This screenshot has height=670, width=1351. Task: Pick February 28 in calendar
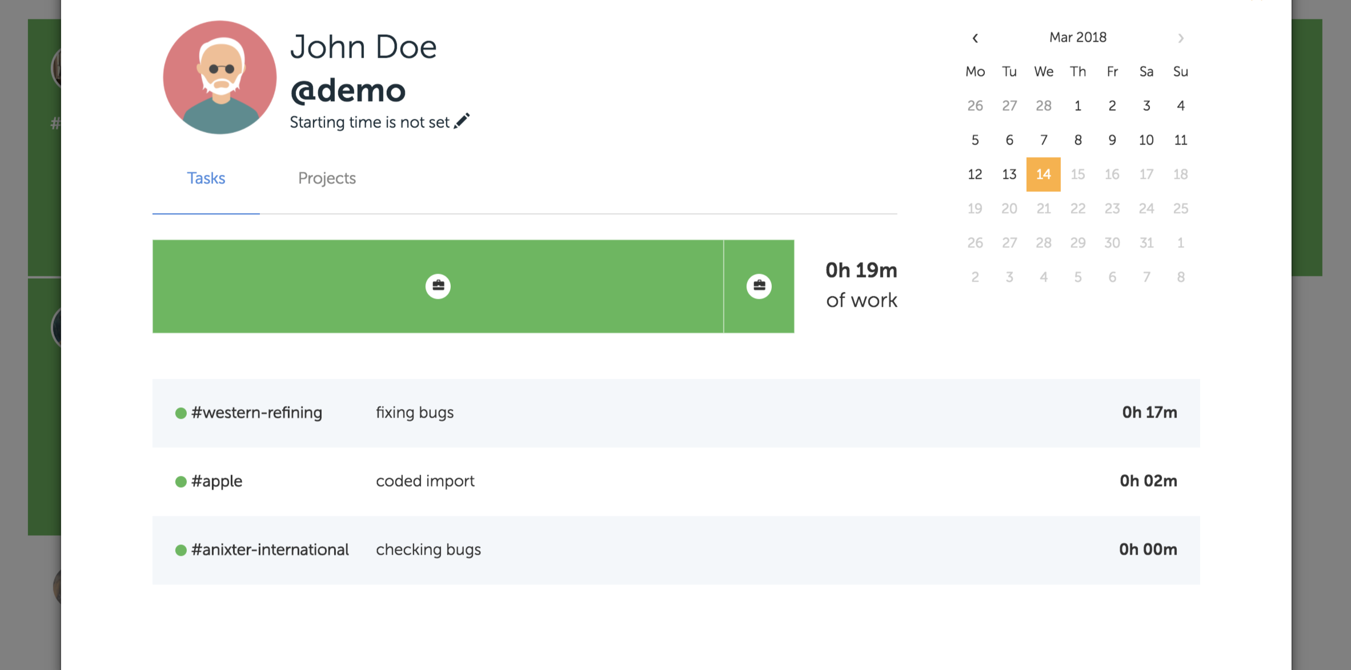tap(1044, 106)
